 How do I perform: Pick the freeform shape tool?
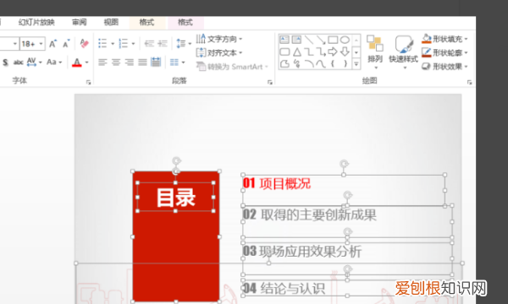(x=284, y=63)
